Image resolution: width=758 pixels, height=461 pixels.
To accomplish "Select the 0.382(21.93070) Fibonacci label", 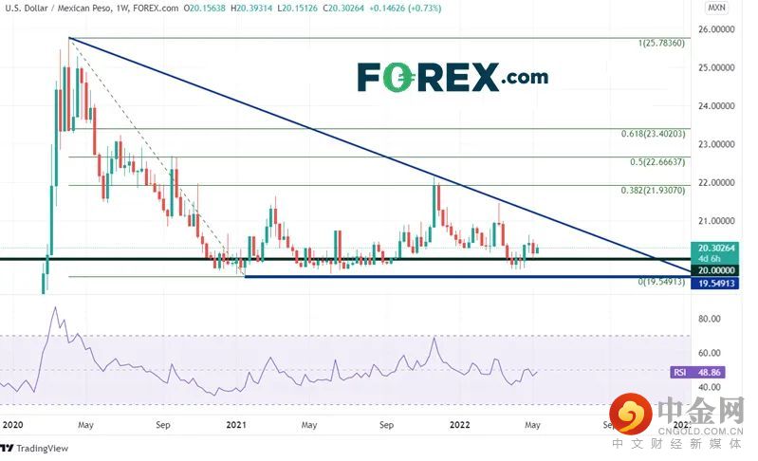I will point(653,191).
